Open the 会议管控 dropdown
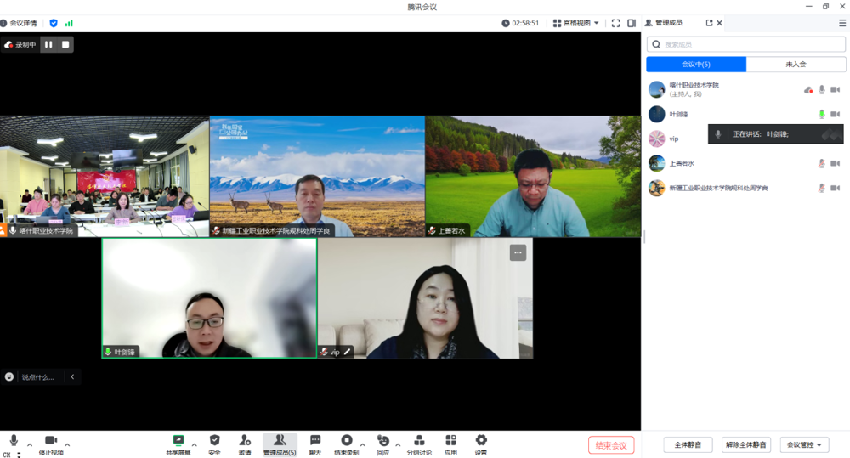This screenshot has width=850, height=458. click(804, 444)
